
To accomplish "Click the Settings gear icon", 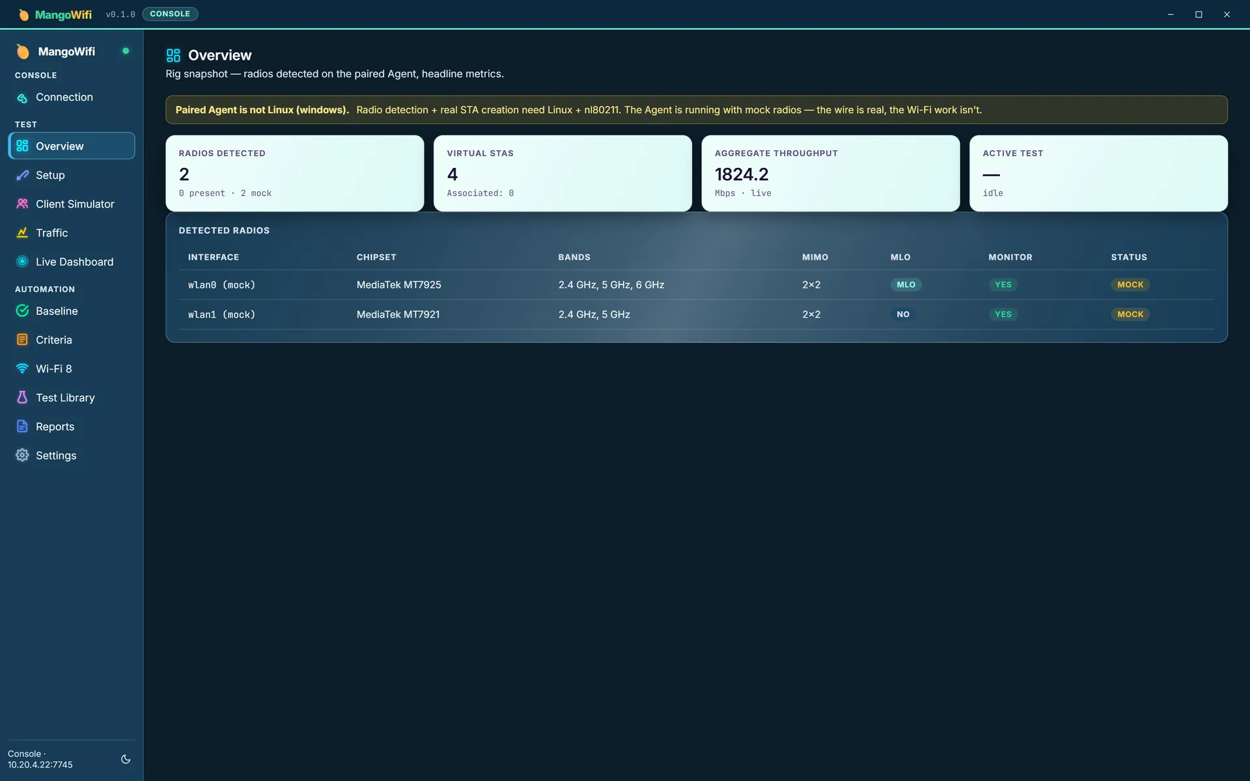I will coord(22,456).
